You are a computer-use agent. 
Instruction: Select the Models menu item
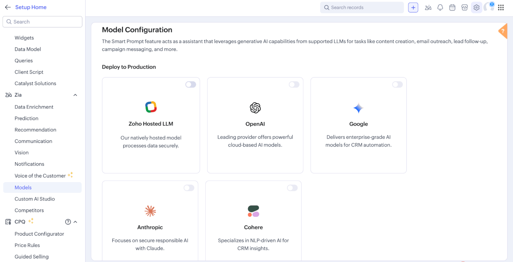click(x=42, y=187)
